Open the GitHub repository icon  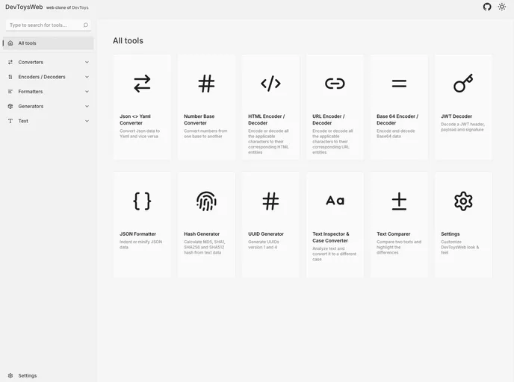[x=487, y=7]
